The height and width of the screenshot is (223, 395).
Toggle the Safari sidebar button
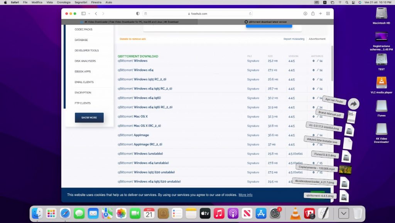click(x=83, y=14)
